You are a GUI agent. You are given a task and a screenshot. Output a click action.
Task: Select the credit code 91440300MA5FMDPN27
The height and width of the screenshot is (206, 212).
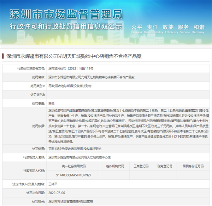coord(74,175)
